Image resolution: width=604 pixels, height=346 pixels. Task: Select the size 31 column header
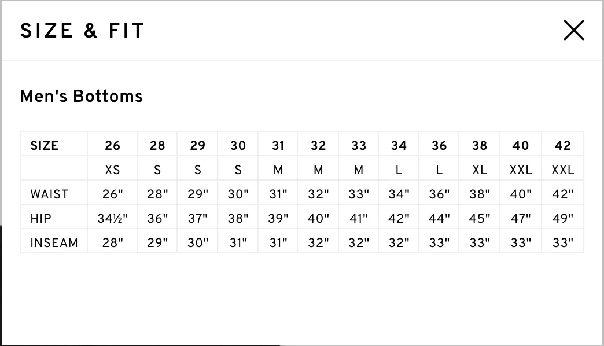(278, 145)
